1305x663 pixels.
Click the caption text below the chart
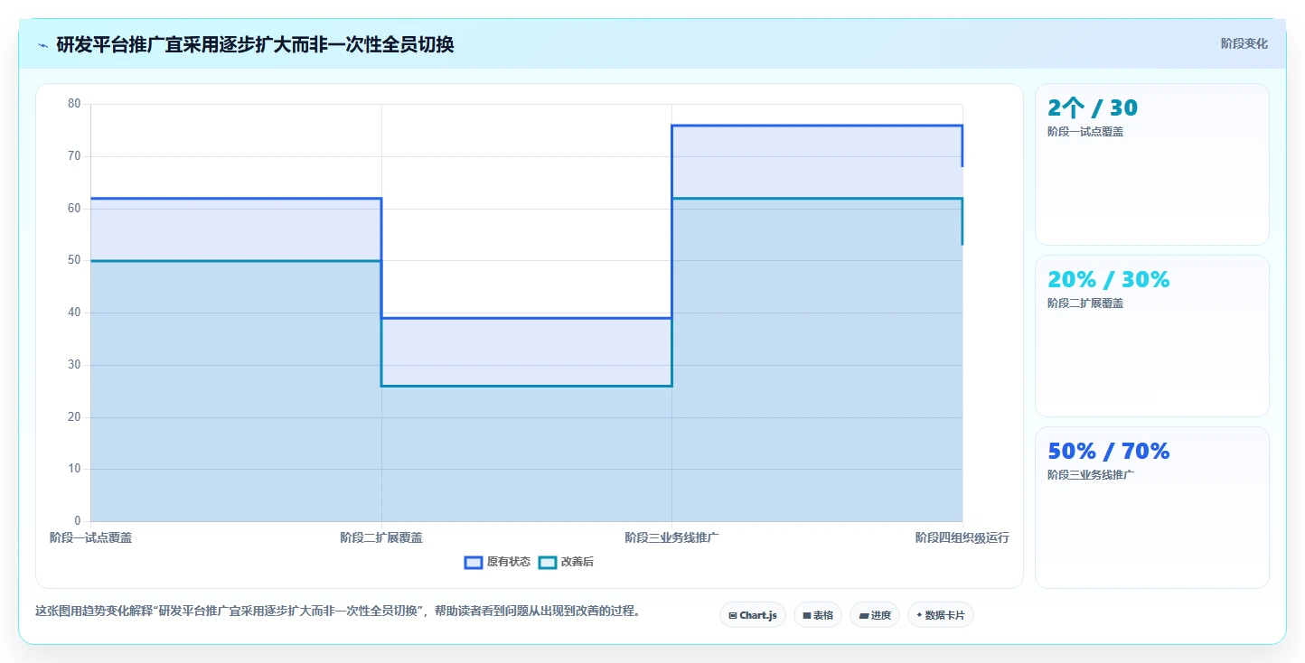click(x=340, y=611)
